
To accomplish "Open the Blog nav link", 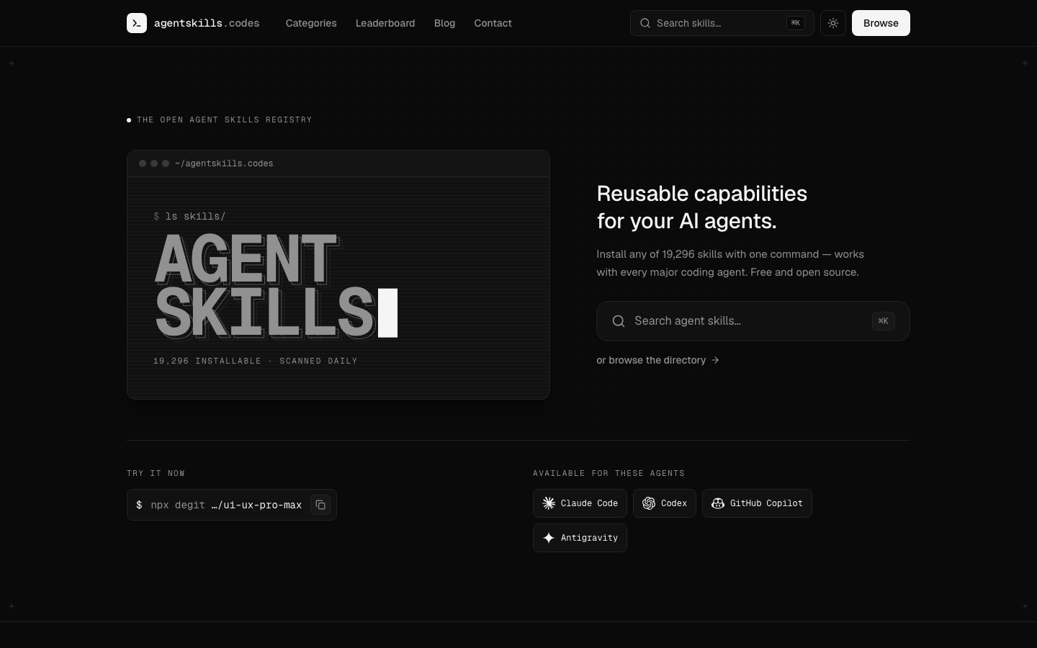I will tap(444, 23).
